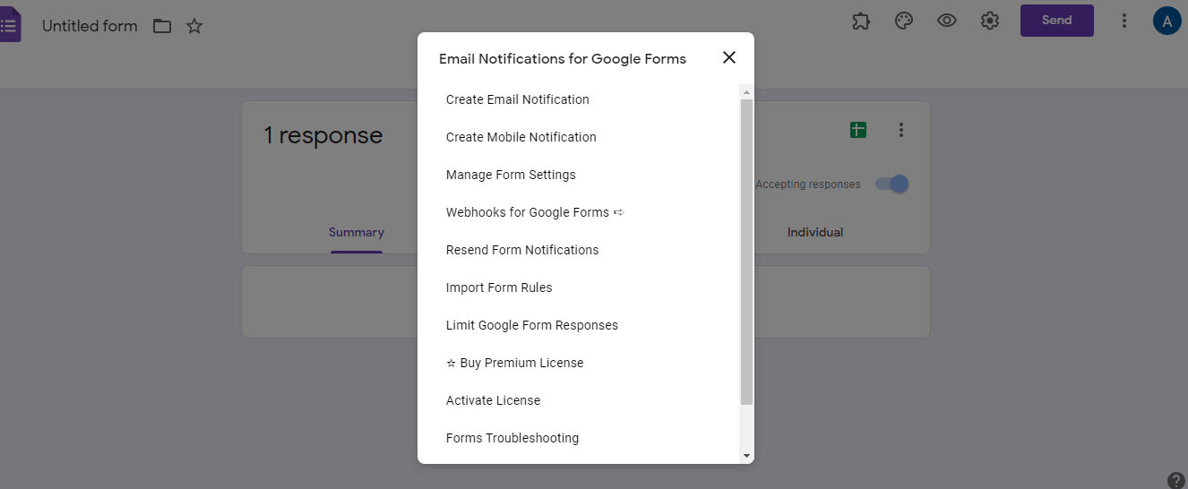
Task: Open responses card three-dot menu
Action: point(901,130)
